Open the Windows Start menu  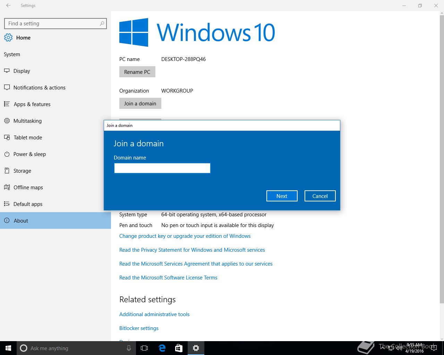coord(8,348)
